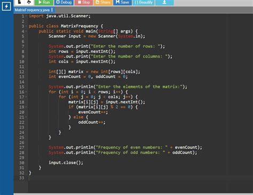Start the debugger with the Debug button
253x195 pixels.
click(64, 2)
